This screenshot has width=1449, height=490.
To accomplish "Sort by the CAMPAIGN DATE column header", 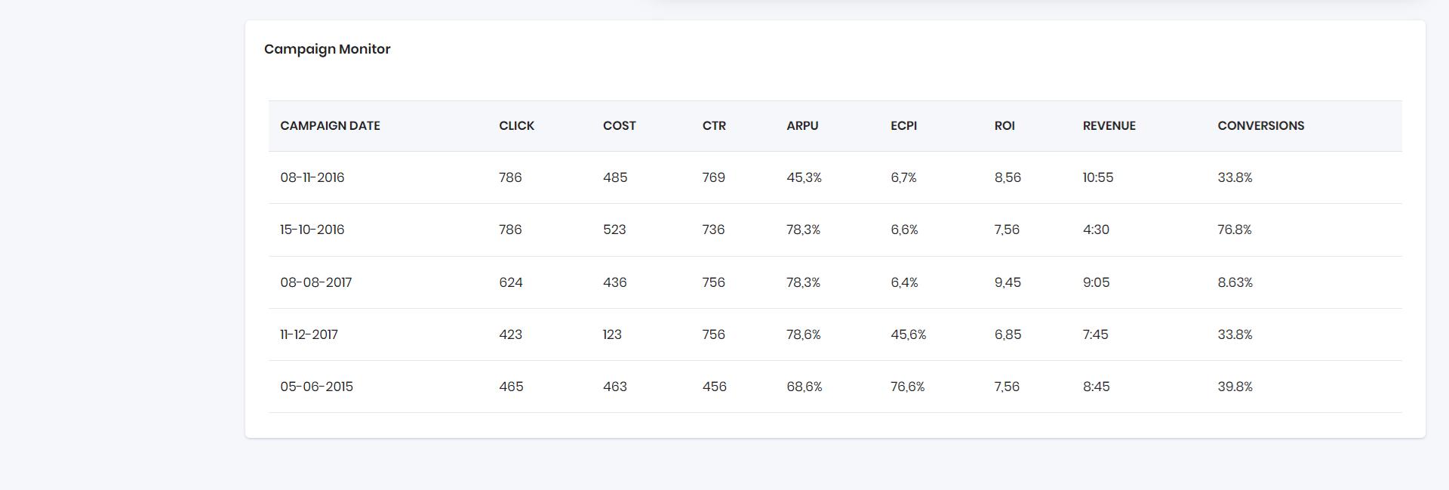I will 330,125.
